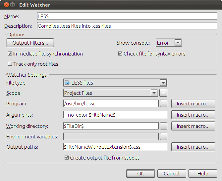
Task: Expand the File type dropdown
Action: coord(163,83)
